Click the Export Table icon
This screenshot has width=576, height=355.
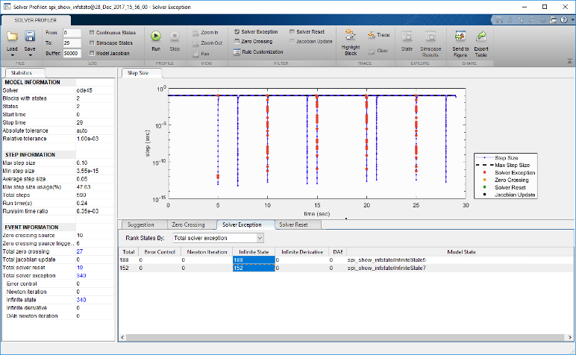482,36
